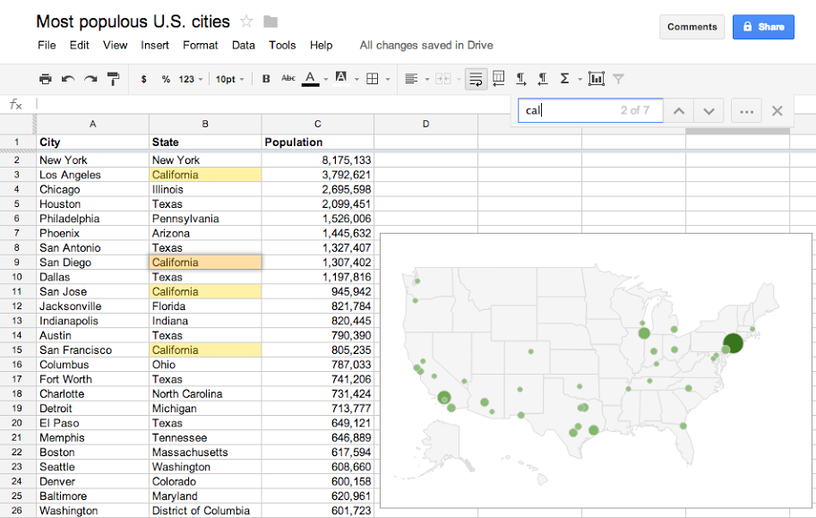Undo the last action
This screenshot has width=816, height=518.
click(68, 79)
